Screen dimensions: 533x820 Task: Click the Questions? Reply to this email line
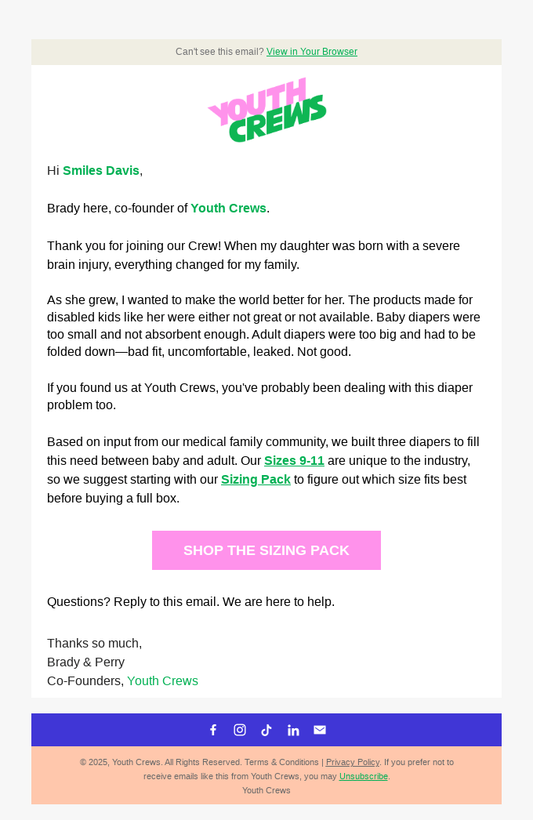(190, 601)
